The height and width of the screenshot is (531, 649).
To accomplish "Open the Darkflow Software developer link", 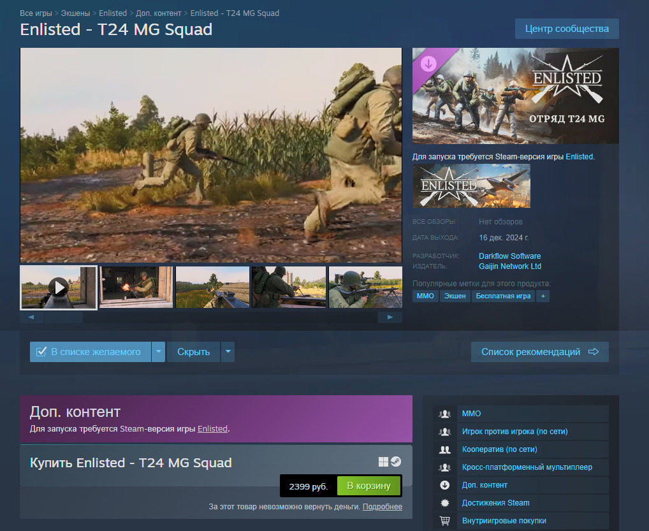I will (x=509, y=256).
